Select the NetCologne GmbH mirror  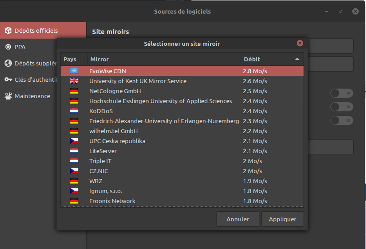tap(182, 91)
